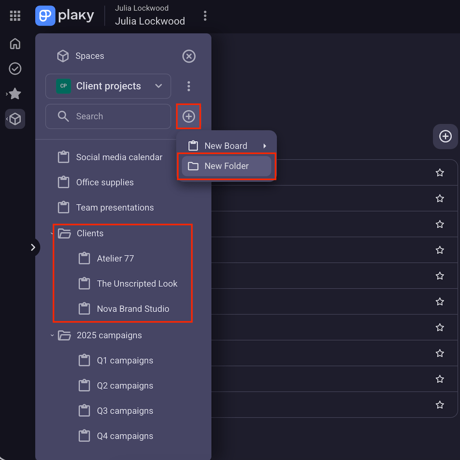The height and width of the screenshot is (460, 460).
Task: Open the apps grid launcher icon
Action: tap(15, 16)
